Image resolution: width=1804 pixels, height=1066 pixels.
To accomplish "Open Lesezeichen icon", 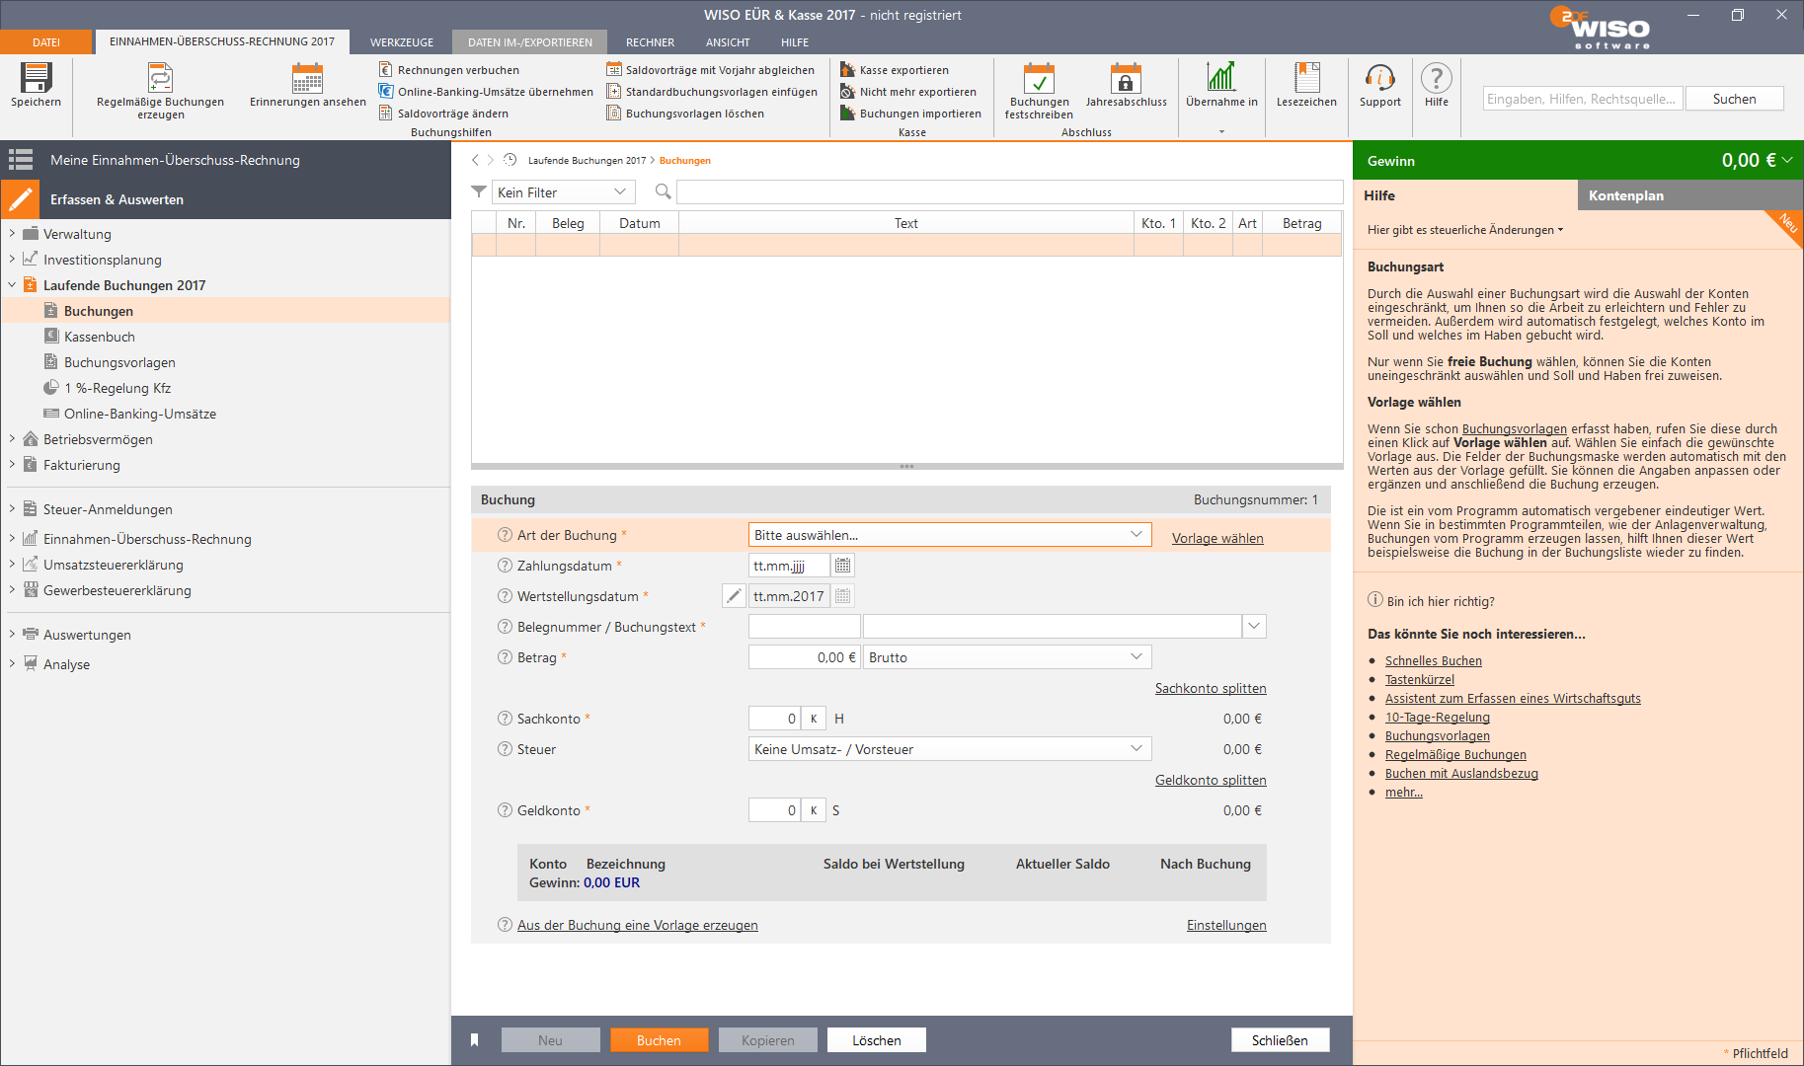I will 1306,78.
